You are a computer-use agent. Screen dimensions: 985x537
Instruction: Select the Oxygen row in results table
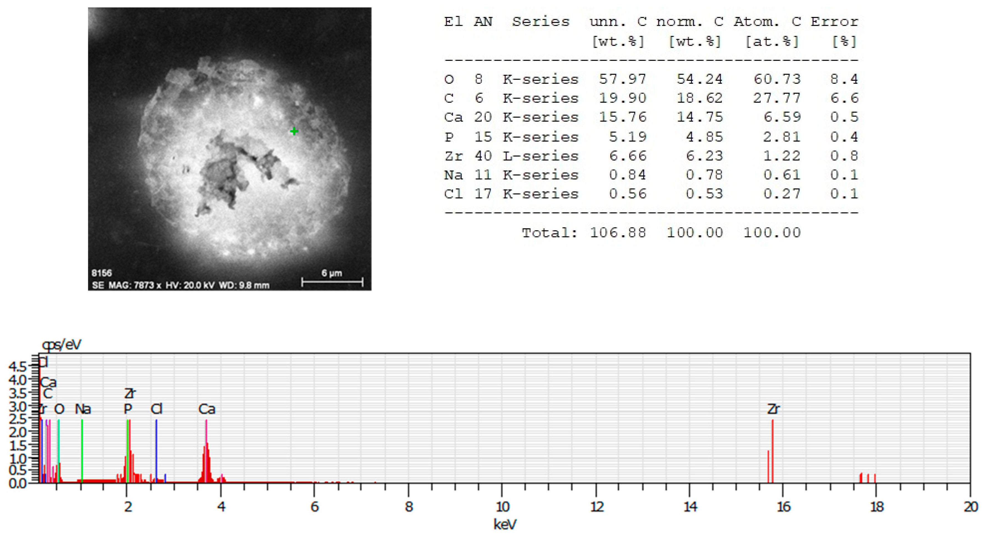[x=650, y=79]
